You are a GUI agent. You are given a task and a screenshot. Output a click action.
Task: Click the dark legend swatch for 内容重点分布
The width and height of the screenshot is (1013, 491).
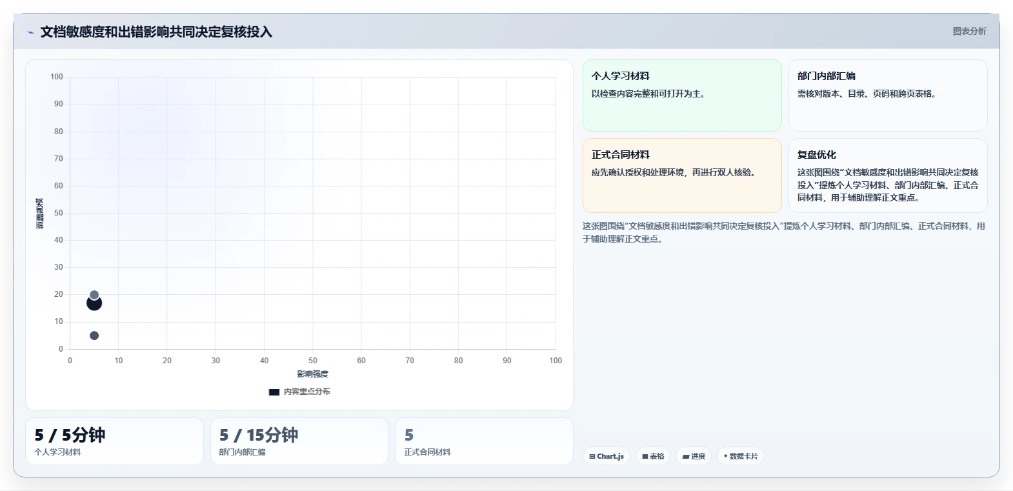pyautogui.click(x=274, y=392)
